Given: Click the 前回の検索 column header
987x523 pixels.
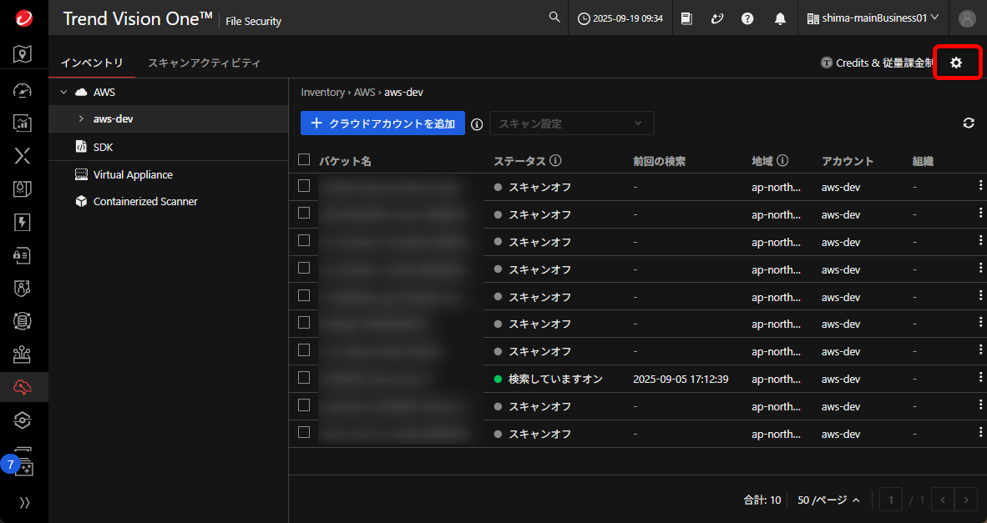Looking at the screenshot, I should 659,161.
